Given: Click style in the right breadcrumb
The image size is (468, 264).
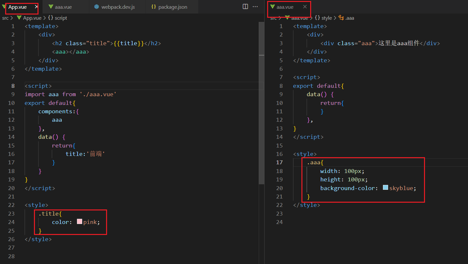Looking at the screenshot, I should click(x=327, y=18).
